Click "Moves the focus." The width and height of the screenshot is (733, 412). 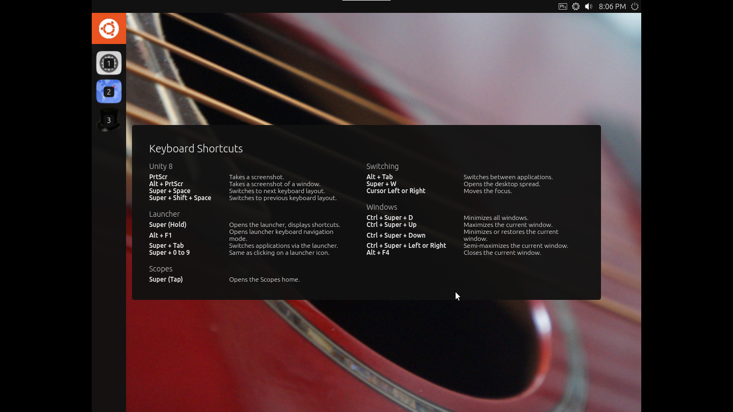(x=488, y=191)
